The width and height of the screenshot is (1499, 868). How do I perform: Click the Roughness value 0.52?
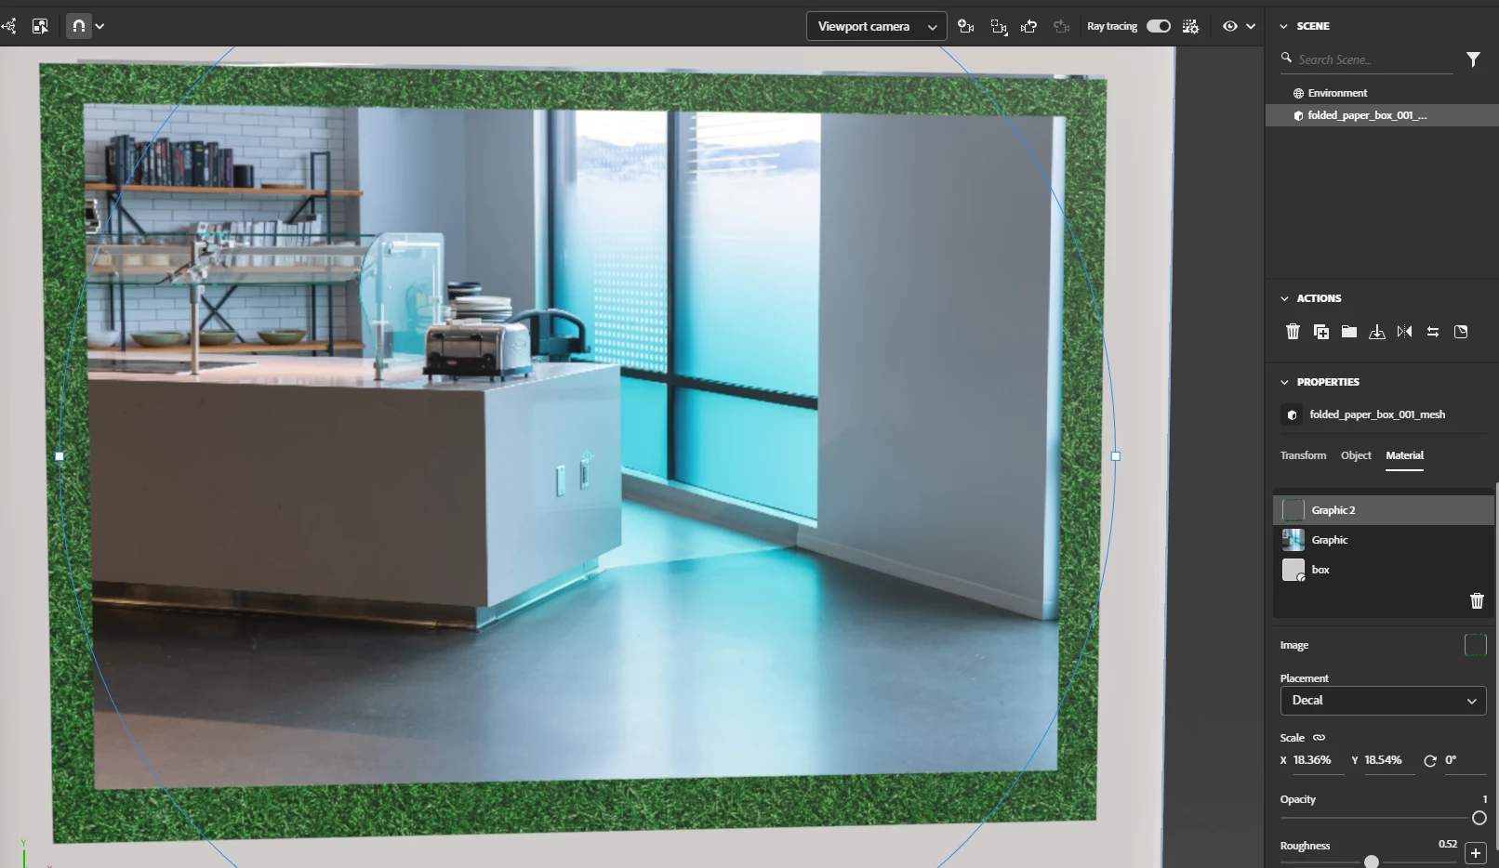point(1448,844)
